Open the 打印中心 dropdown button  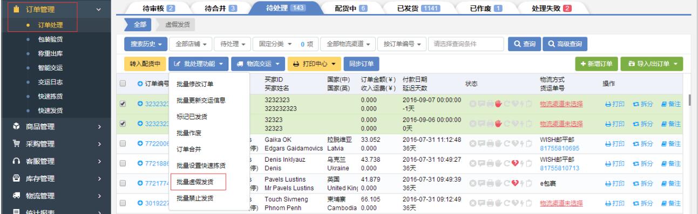click(x=315, y=64)
